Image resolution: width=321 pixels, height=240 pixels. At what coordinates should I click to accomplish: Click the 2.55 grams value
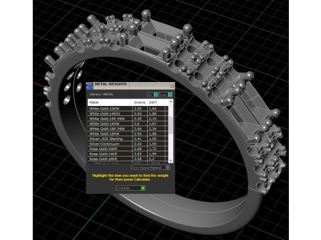point(138,109)
